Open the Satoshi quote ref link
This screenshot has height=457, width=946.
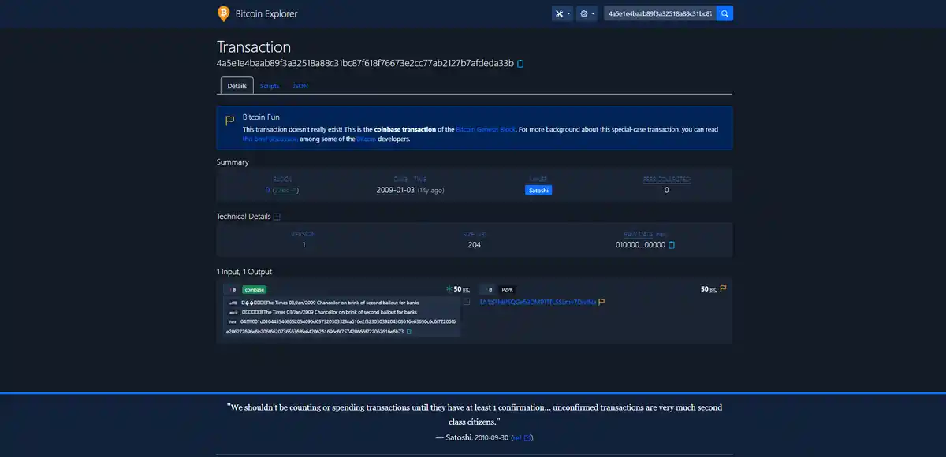coord(522,437)
